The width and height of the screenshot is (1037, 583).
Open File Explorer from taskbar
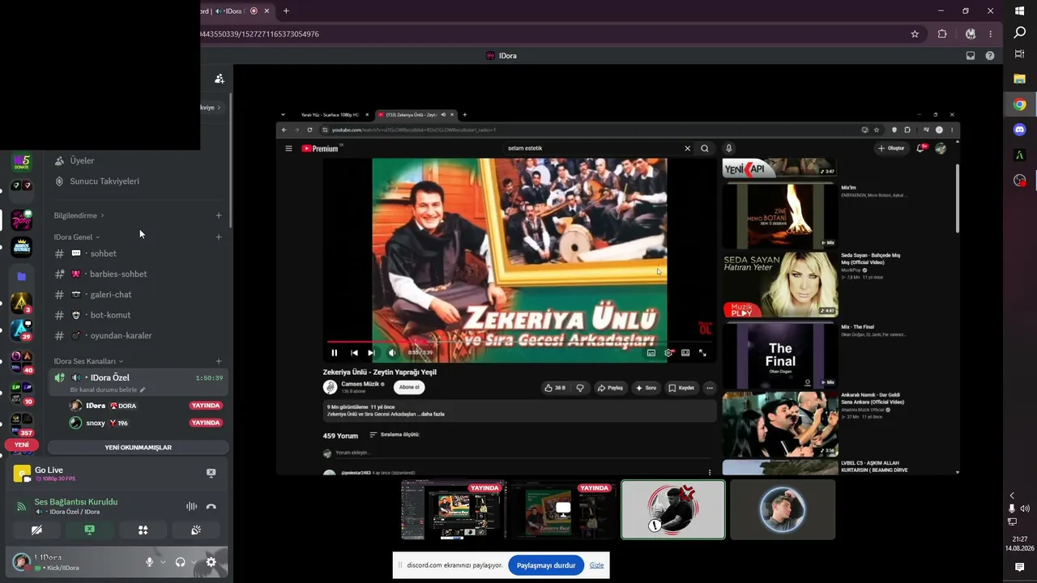(1019, 79)
